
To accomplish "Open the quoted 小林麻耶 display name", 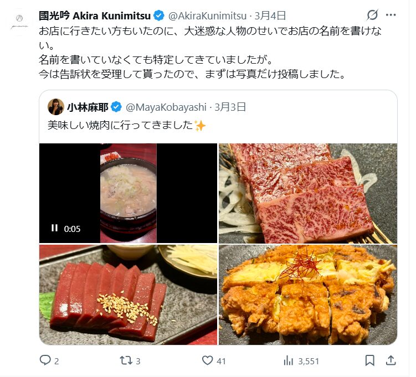I will (x=88, y=107).
